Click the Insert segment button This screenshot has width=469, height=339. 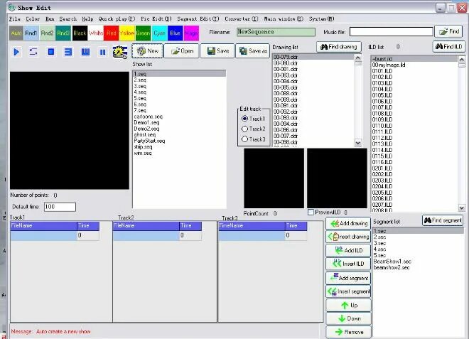348,291
